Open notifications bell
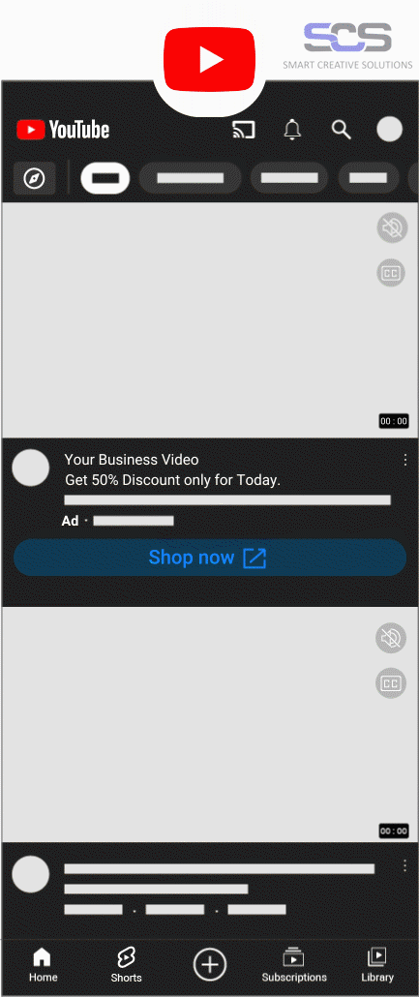The height and width of the screenshot is (997, 419). coord(292,130)
